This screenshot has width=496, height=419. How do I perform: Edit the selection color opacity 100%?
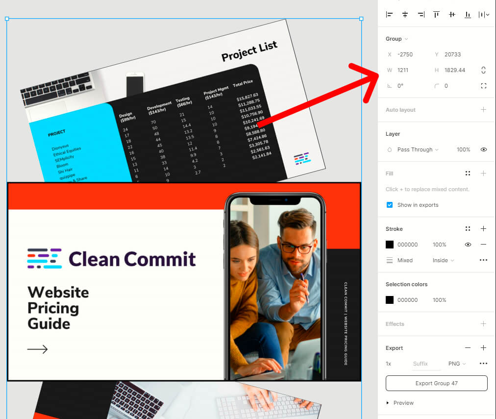coord(439,300)
